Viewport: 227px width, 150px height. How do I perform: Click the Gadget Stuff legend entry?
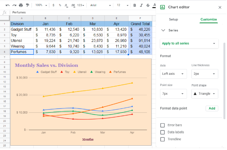46,72
